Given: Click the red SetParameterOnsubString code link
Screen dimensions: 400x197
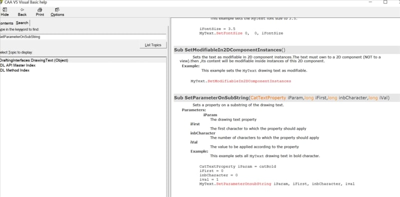Looking at the screenshot, I should [x=243, y=184].
